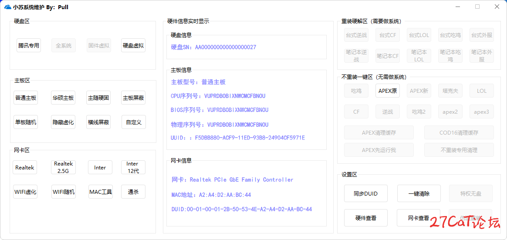Click the 逆战 button in 不重装一键区
This screenshot has height=240, width=507.
pos(387,112)
